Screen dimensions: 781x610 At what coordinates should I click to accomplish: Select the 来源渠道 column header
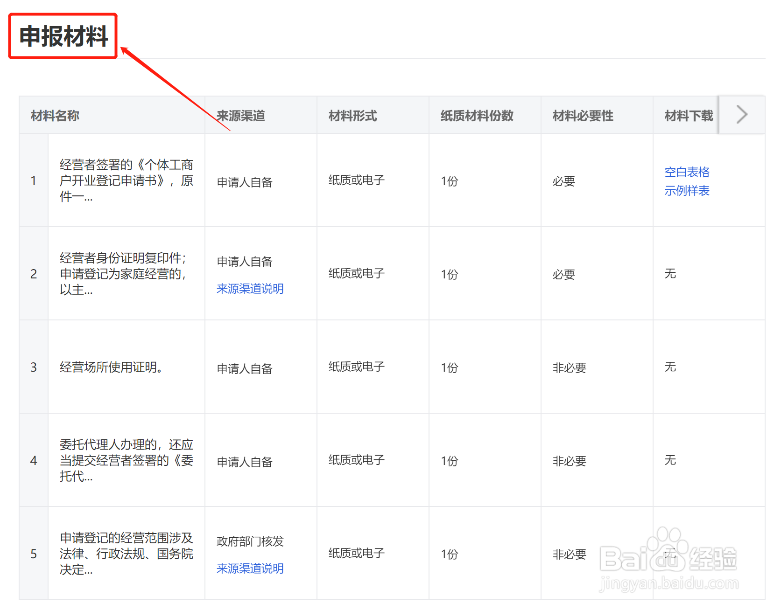[x=240, y=116]
